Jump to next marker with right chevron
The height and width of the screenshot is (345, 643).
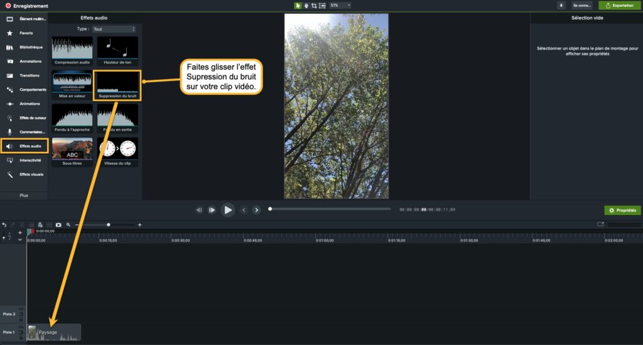pos(256,210)
